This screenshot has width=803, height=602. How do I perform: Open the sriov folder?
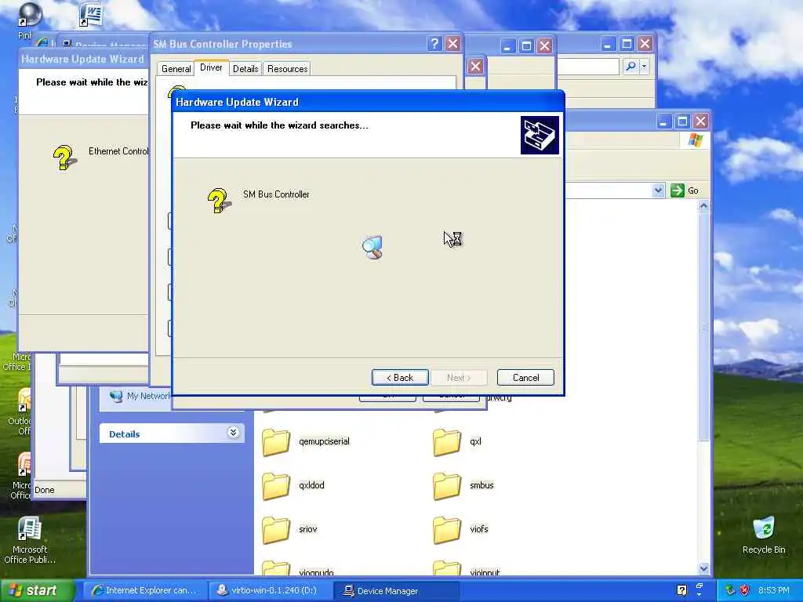(x=276, y=529)
